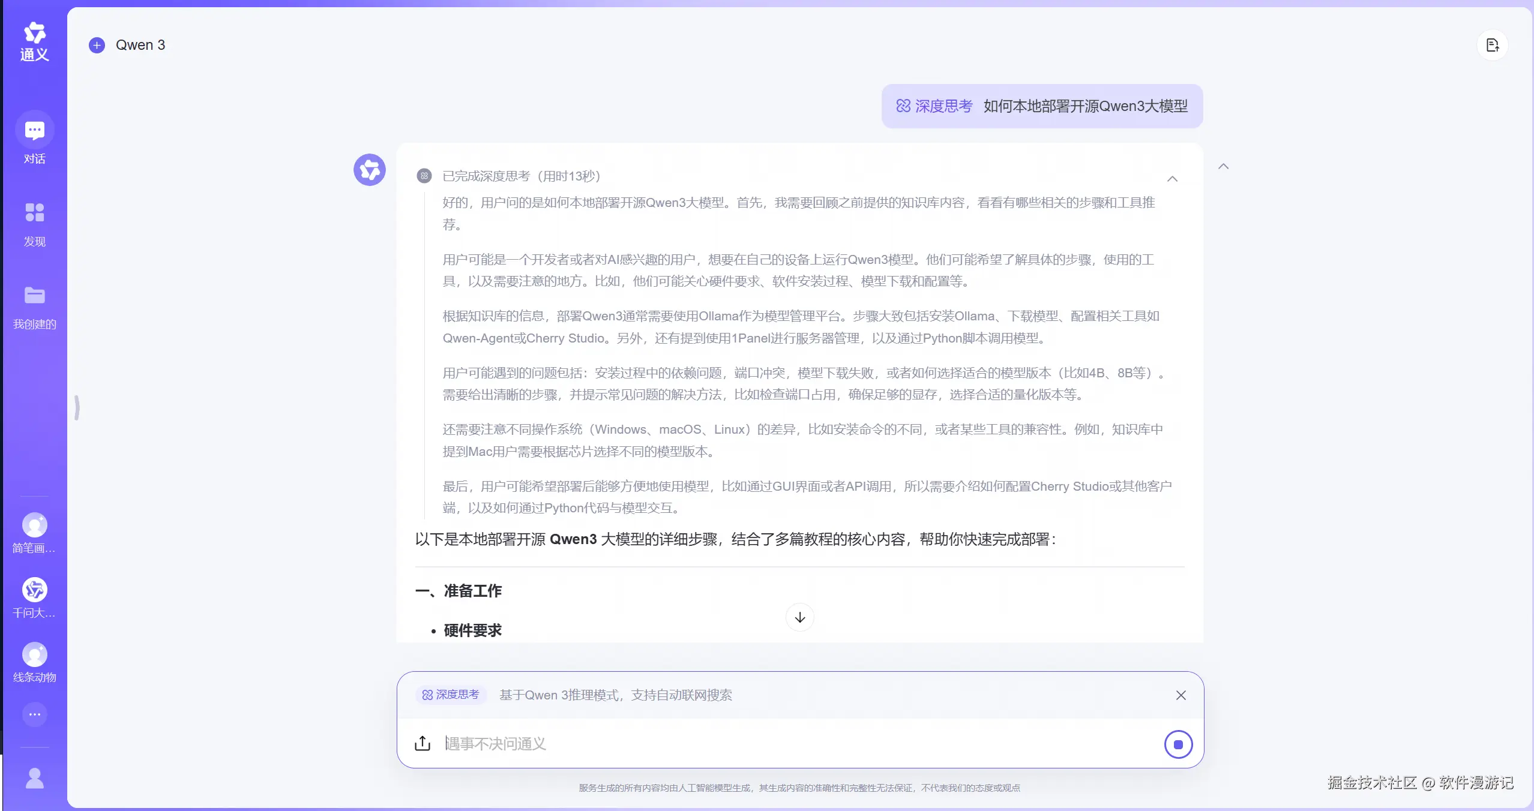Open the user profile avatar at sidebar bottom
This screenshot has width=1534, height=811.
[x=34, y=778]
